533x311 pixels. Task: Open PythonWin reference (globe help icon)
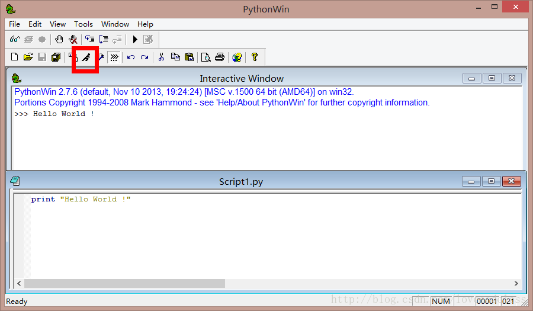tap(237, 57)
